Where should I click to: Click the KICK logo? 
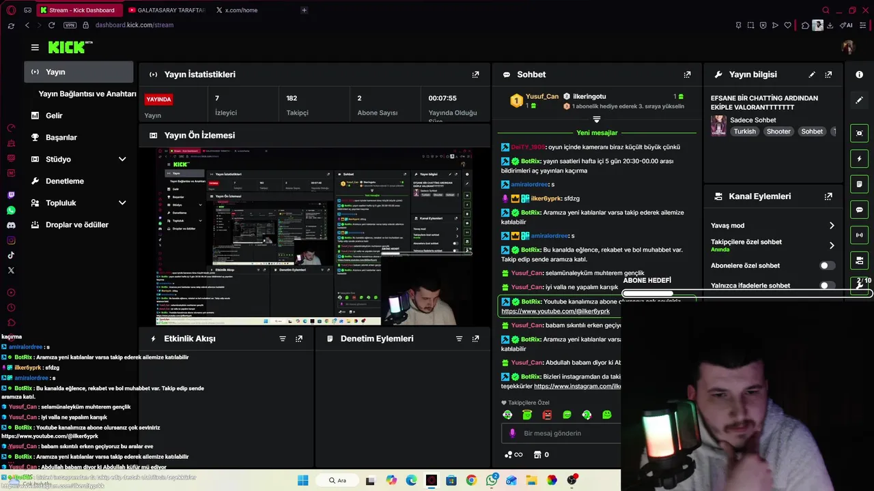70,47
